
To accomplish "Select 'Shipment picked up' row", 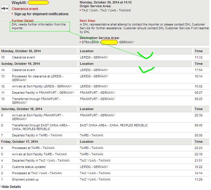I will point(105,180).
